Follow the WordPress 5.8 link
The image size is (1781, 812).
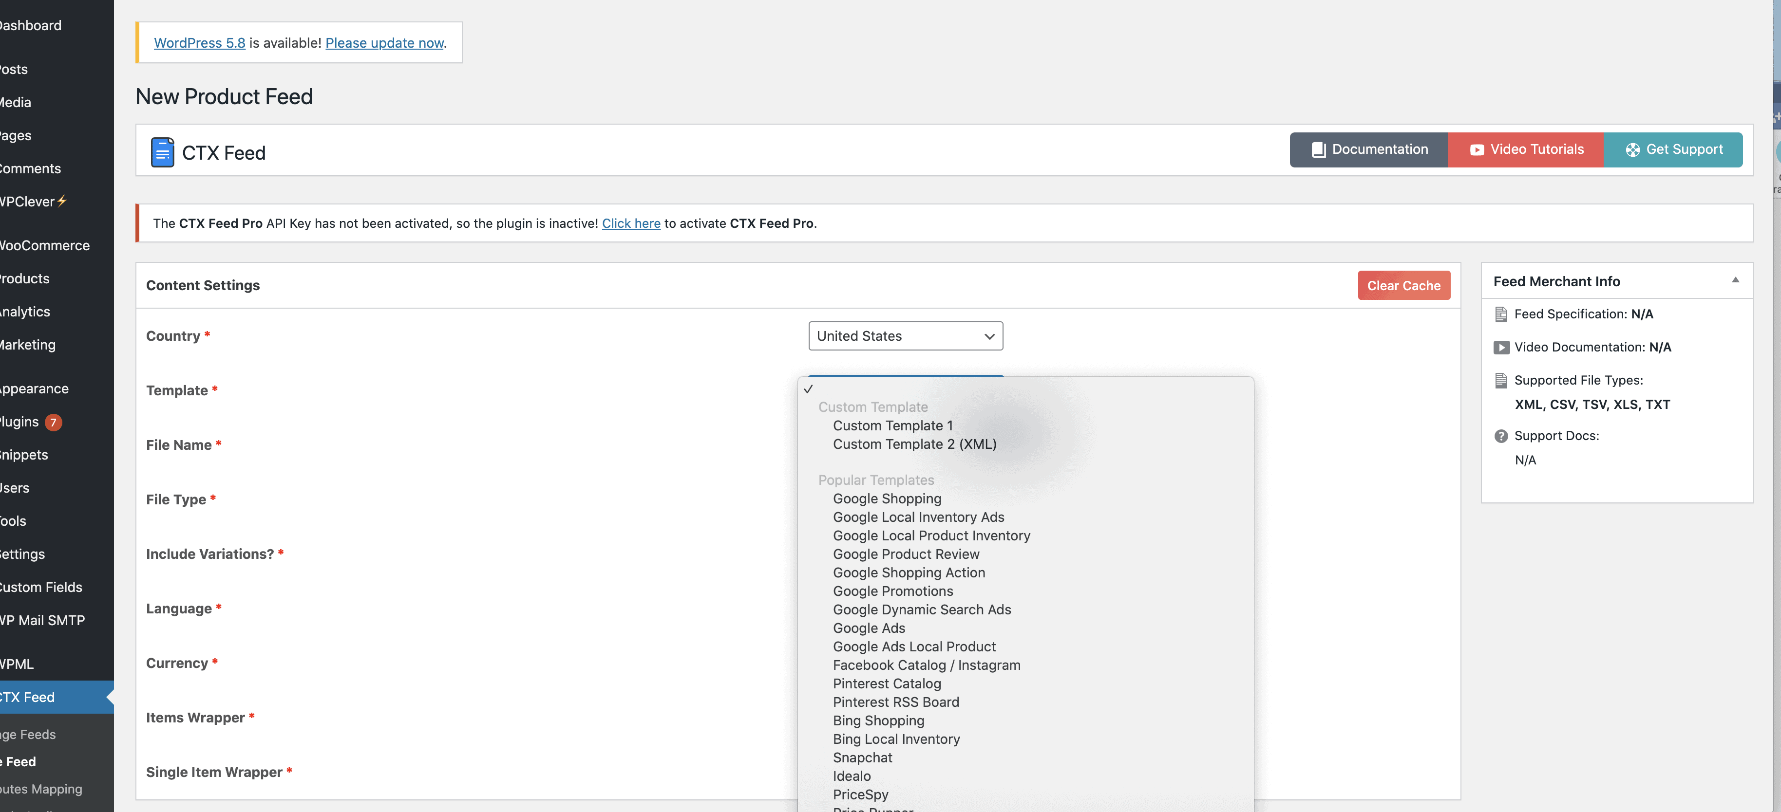point(199,43)
